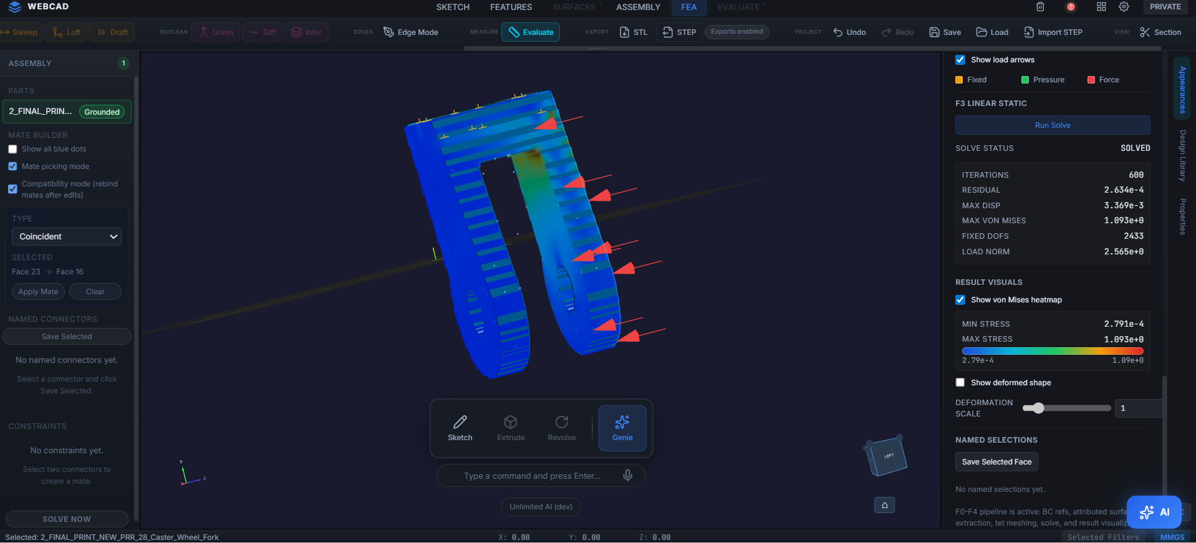This screenshot has width=1196, height=543.
Task: Select the Sketch tool in bottom panel
Action: coord(460,428)
